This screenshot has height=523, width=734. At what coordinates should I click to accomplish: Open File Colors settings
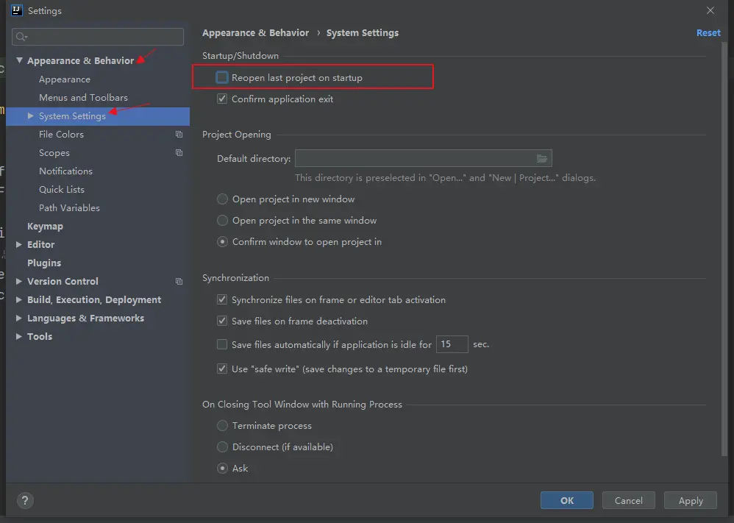click(x=61, y=135)
